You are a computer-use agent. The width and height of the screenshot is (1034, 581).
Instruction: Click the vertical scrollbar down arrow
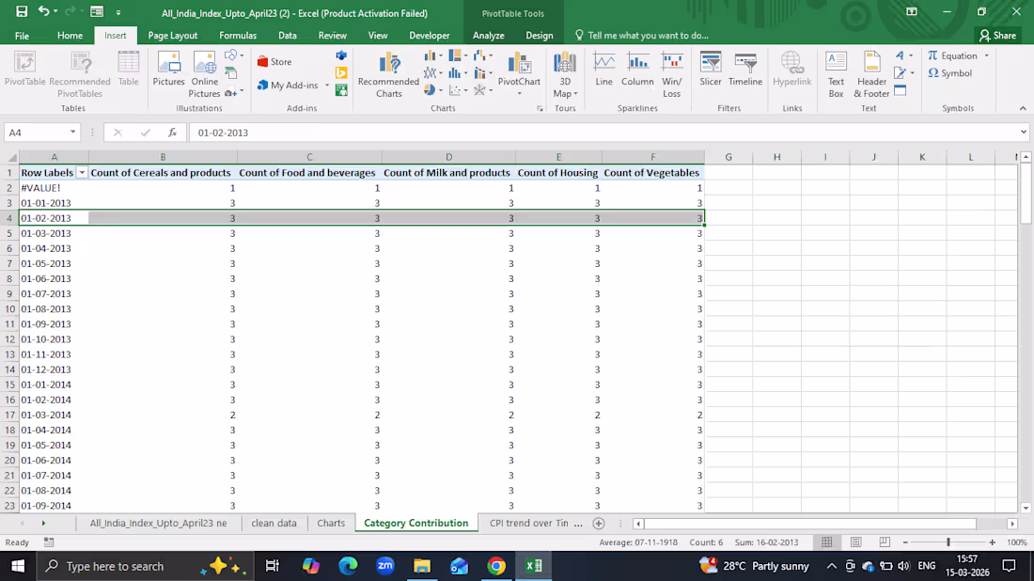point(1026,508)
